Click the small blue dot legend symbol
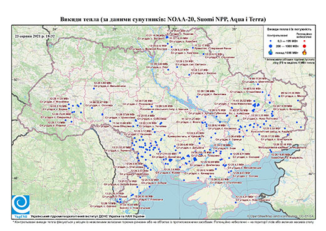The image size is (326, 231). point(271,41)
